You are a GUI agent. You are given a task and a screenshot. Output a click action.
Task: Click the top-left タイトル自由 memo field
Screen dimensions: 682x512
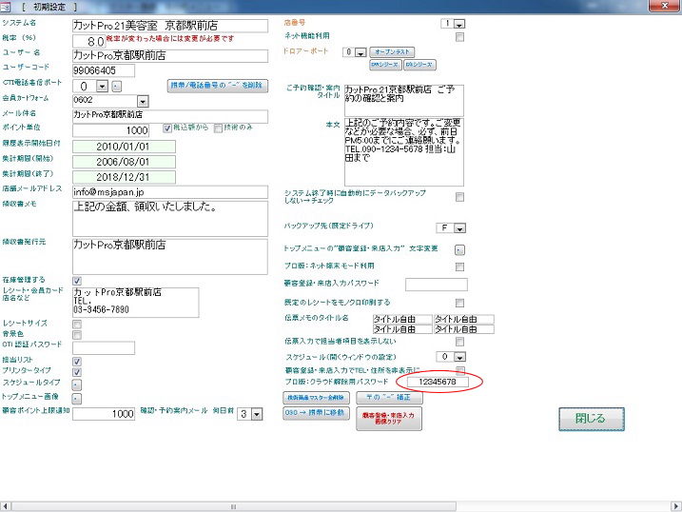pos(402,320)
